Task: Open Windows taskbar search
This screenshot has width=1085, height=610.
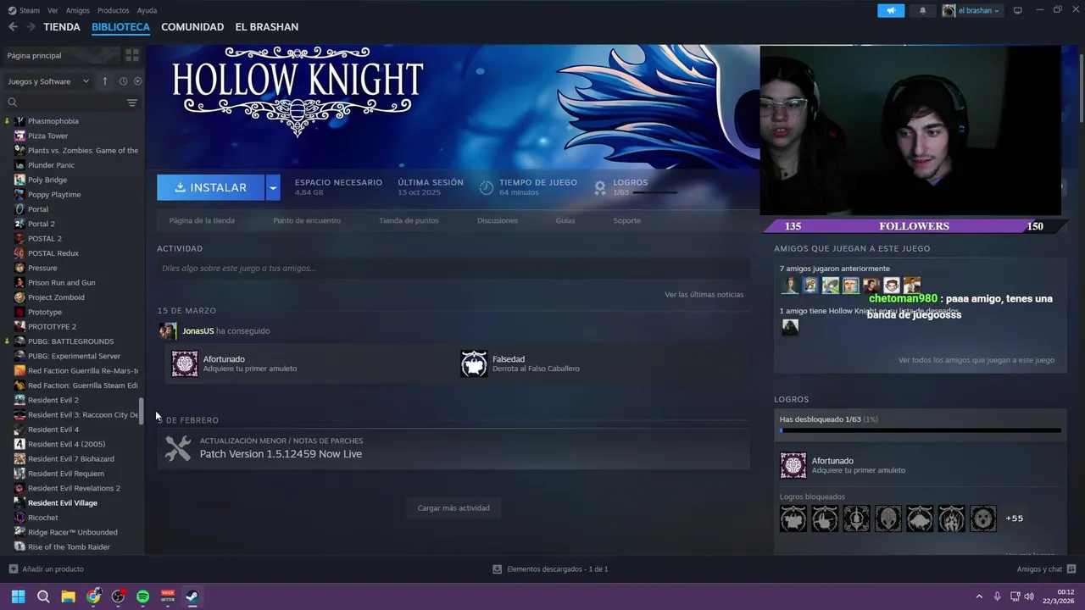Action: click(43, 596)
